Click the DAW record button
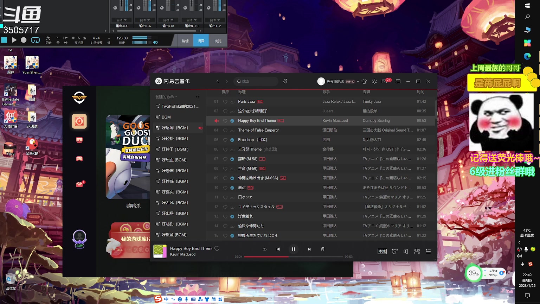 click(x=24, y=40)
